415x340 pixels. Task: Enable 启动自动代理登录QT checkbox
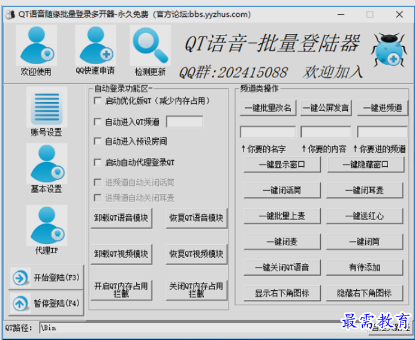pyautogui.click(x=98, y=163)
